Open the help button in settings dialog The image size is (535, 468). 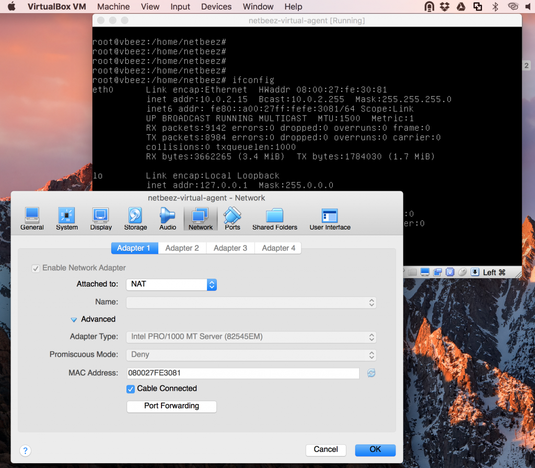click(x=25, y=451)
